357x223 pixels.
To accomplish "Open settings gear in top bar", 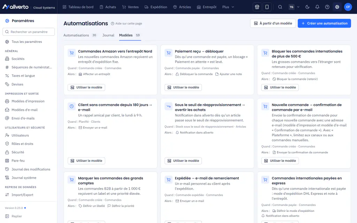I will (x=337, y=7).
